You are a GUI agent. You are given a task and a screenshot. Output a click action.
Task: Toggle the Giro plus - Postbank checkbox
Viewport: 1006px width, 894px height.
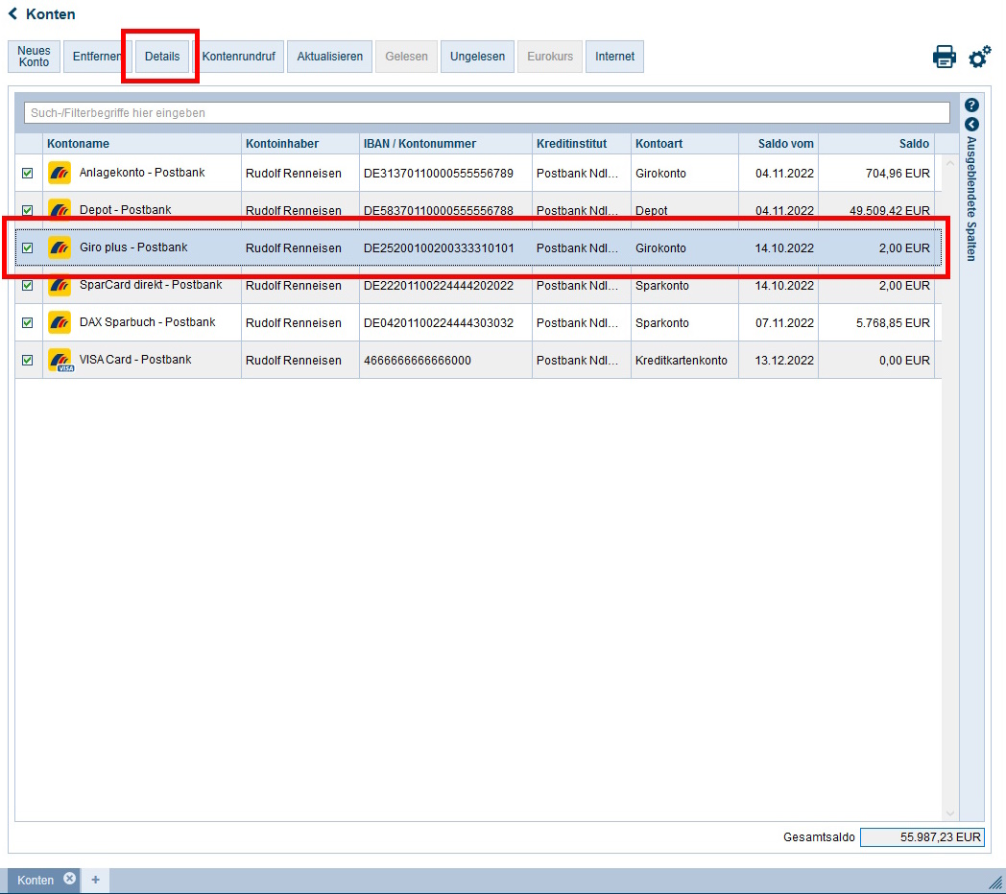[x=27, y=247]
